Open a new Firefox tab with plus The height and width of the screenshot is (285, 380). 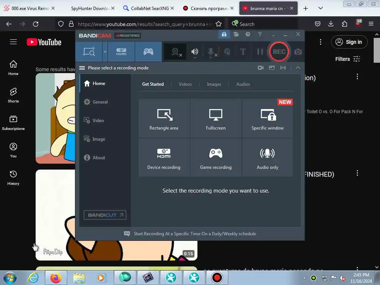coord(306,9)
